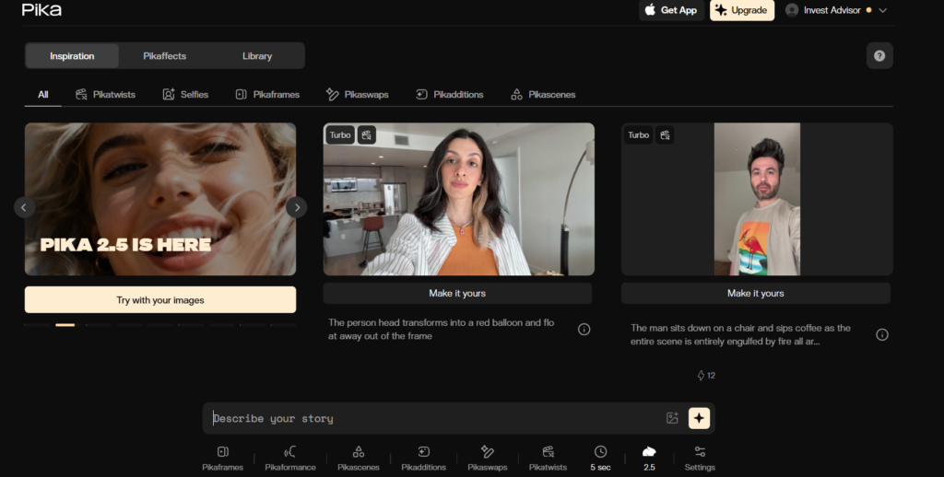Select the Pikaframes tool in bottom bar

pos(223,459)
